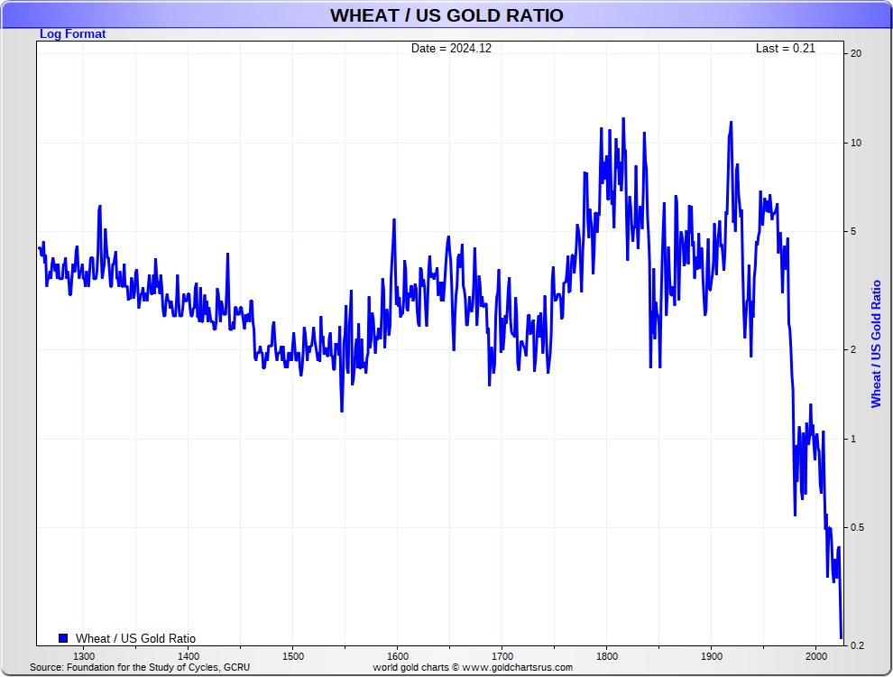Click the 20 value on the y-axis
The height and width of the screenshot is (677, 893).
pos(856,53)
